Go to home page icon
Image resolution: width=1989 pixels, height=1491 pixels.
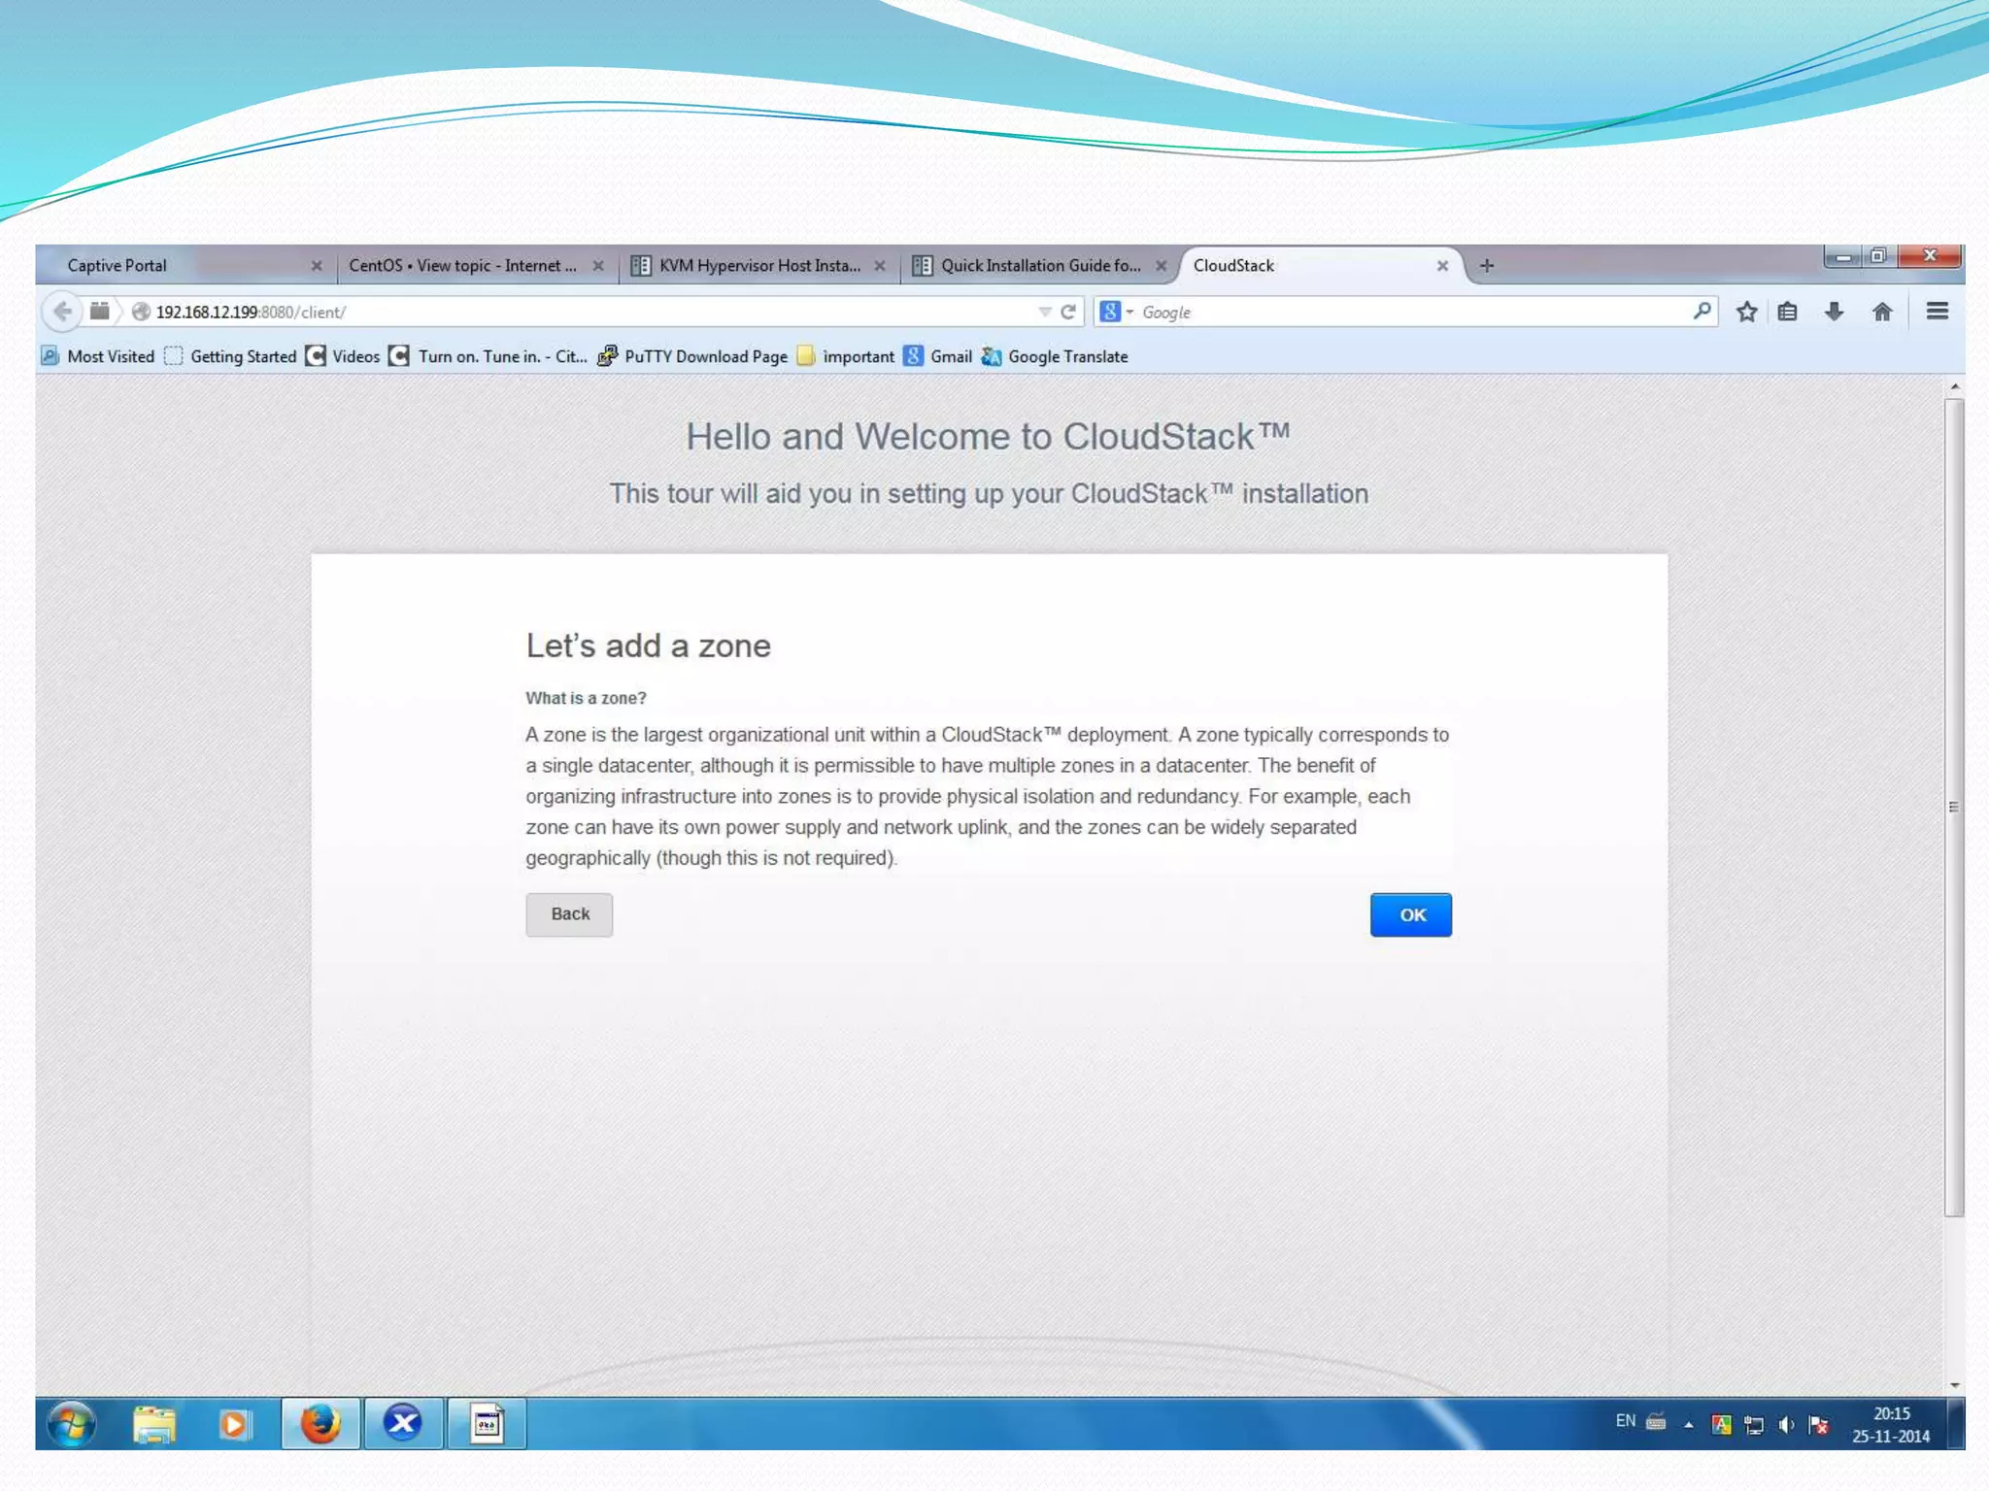(1881, 312)
